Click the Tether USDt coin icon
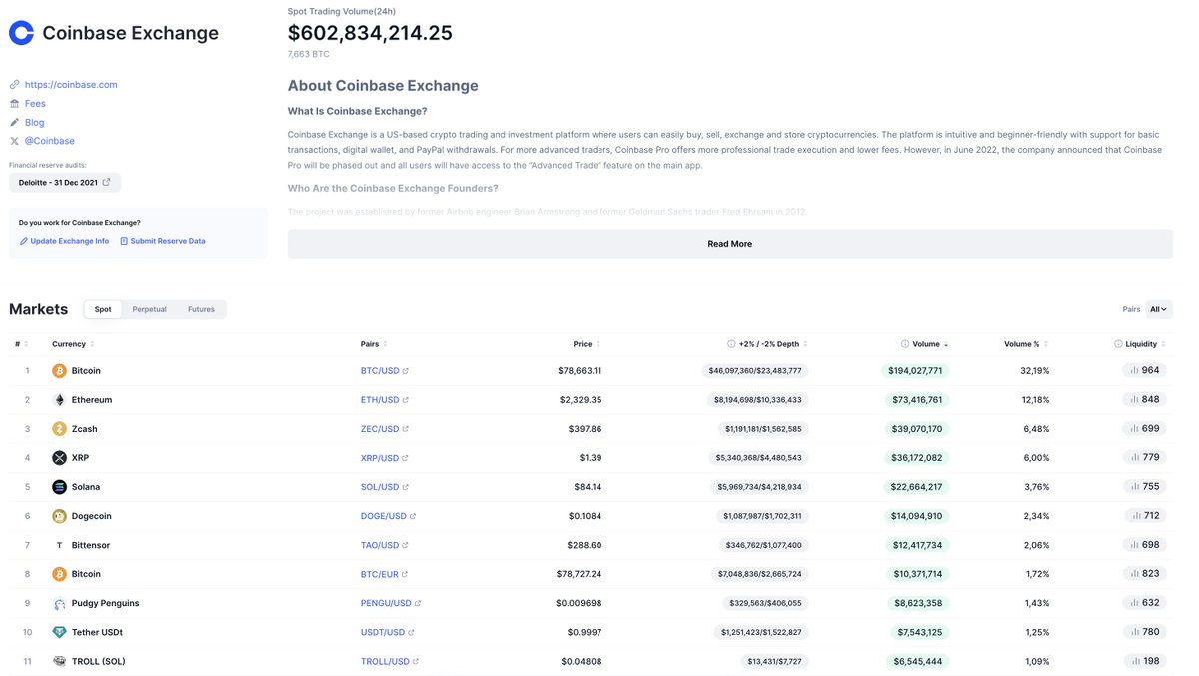The image size is (1199, 676). [x=59, y=632]
